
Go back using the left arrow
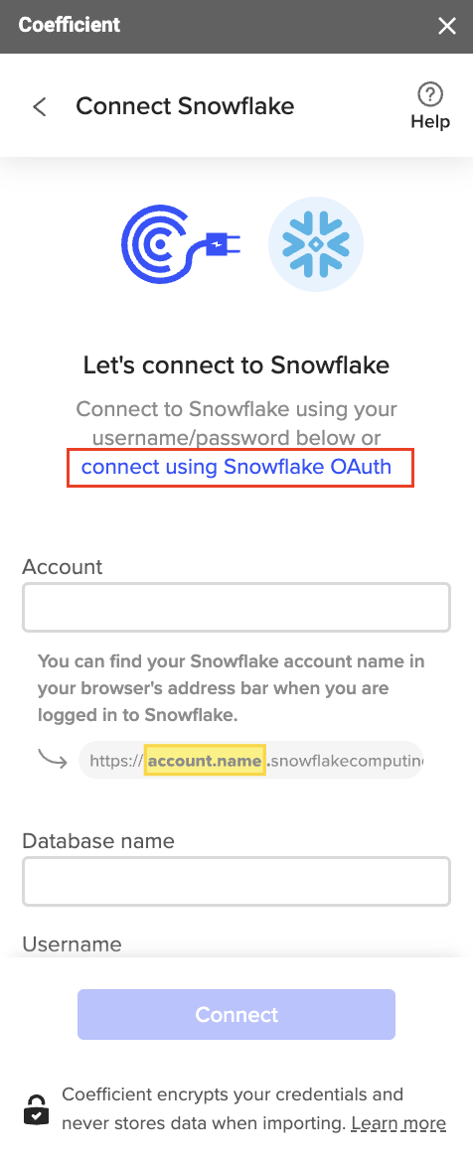(39, 106)
